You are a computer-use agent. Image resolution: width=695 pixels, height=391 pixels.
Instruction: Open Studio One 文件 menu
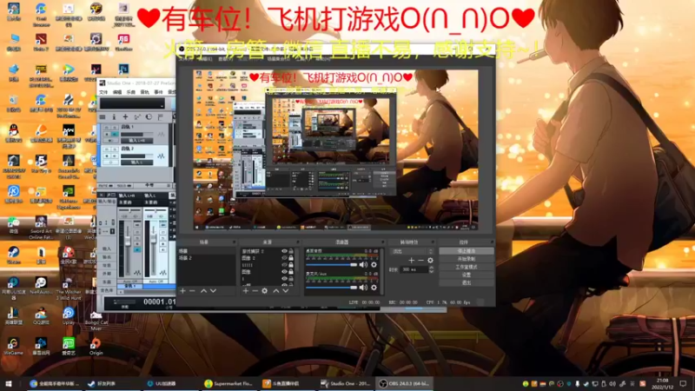click(103, 92)
